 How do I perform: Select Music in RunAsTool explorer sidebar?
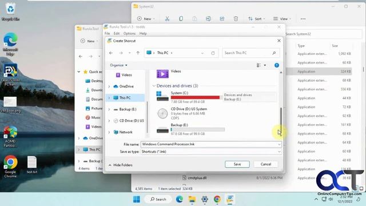click(x=93, y=117)
